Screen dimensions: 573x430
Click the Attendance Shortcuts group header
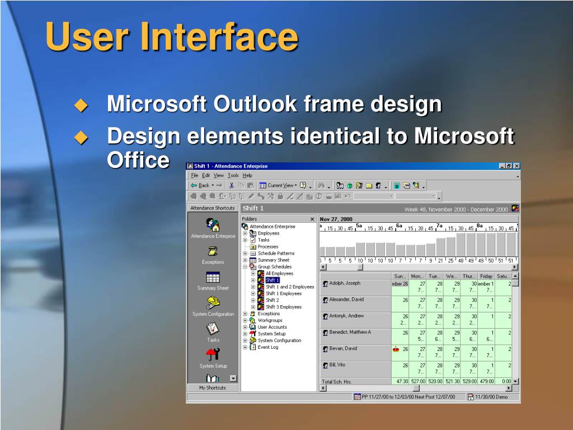213,208
